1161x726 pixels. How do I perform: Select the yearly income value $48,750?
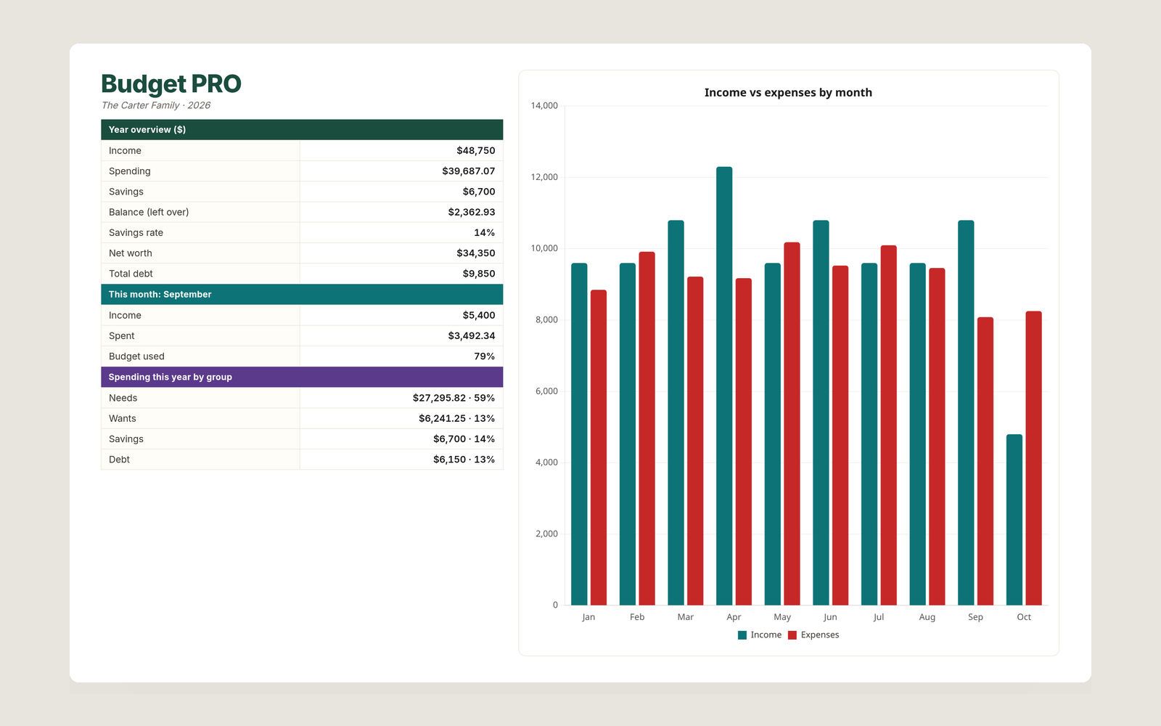click(x=476, y=151)
